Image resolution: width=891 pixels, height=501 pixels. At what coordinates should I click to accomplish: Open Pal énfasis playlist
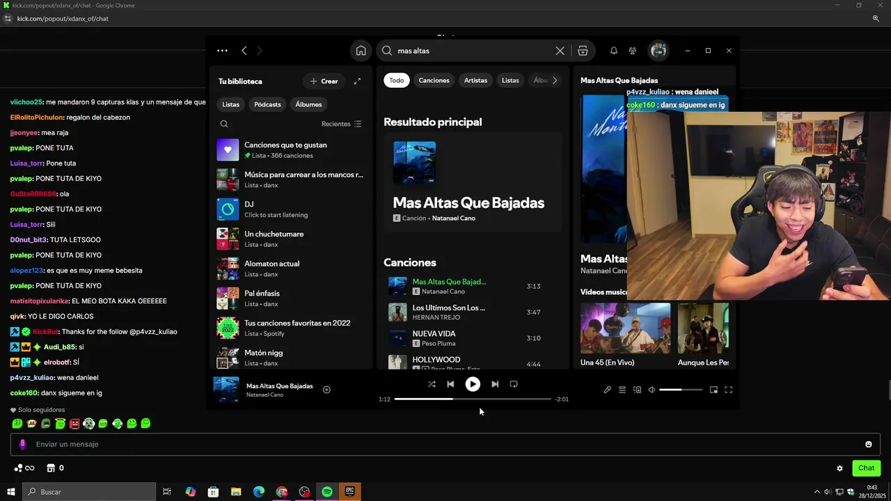point(290,299)
